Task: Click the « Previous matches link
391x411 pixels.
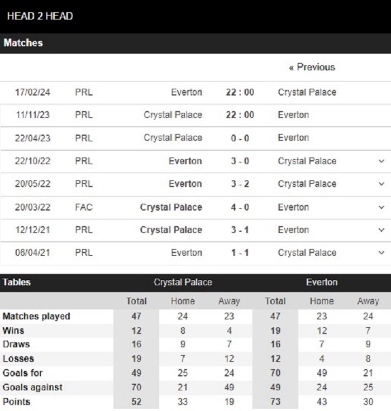Action: tap(312, 68)
